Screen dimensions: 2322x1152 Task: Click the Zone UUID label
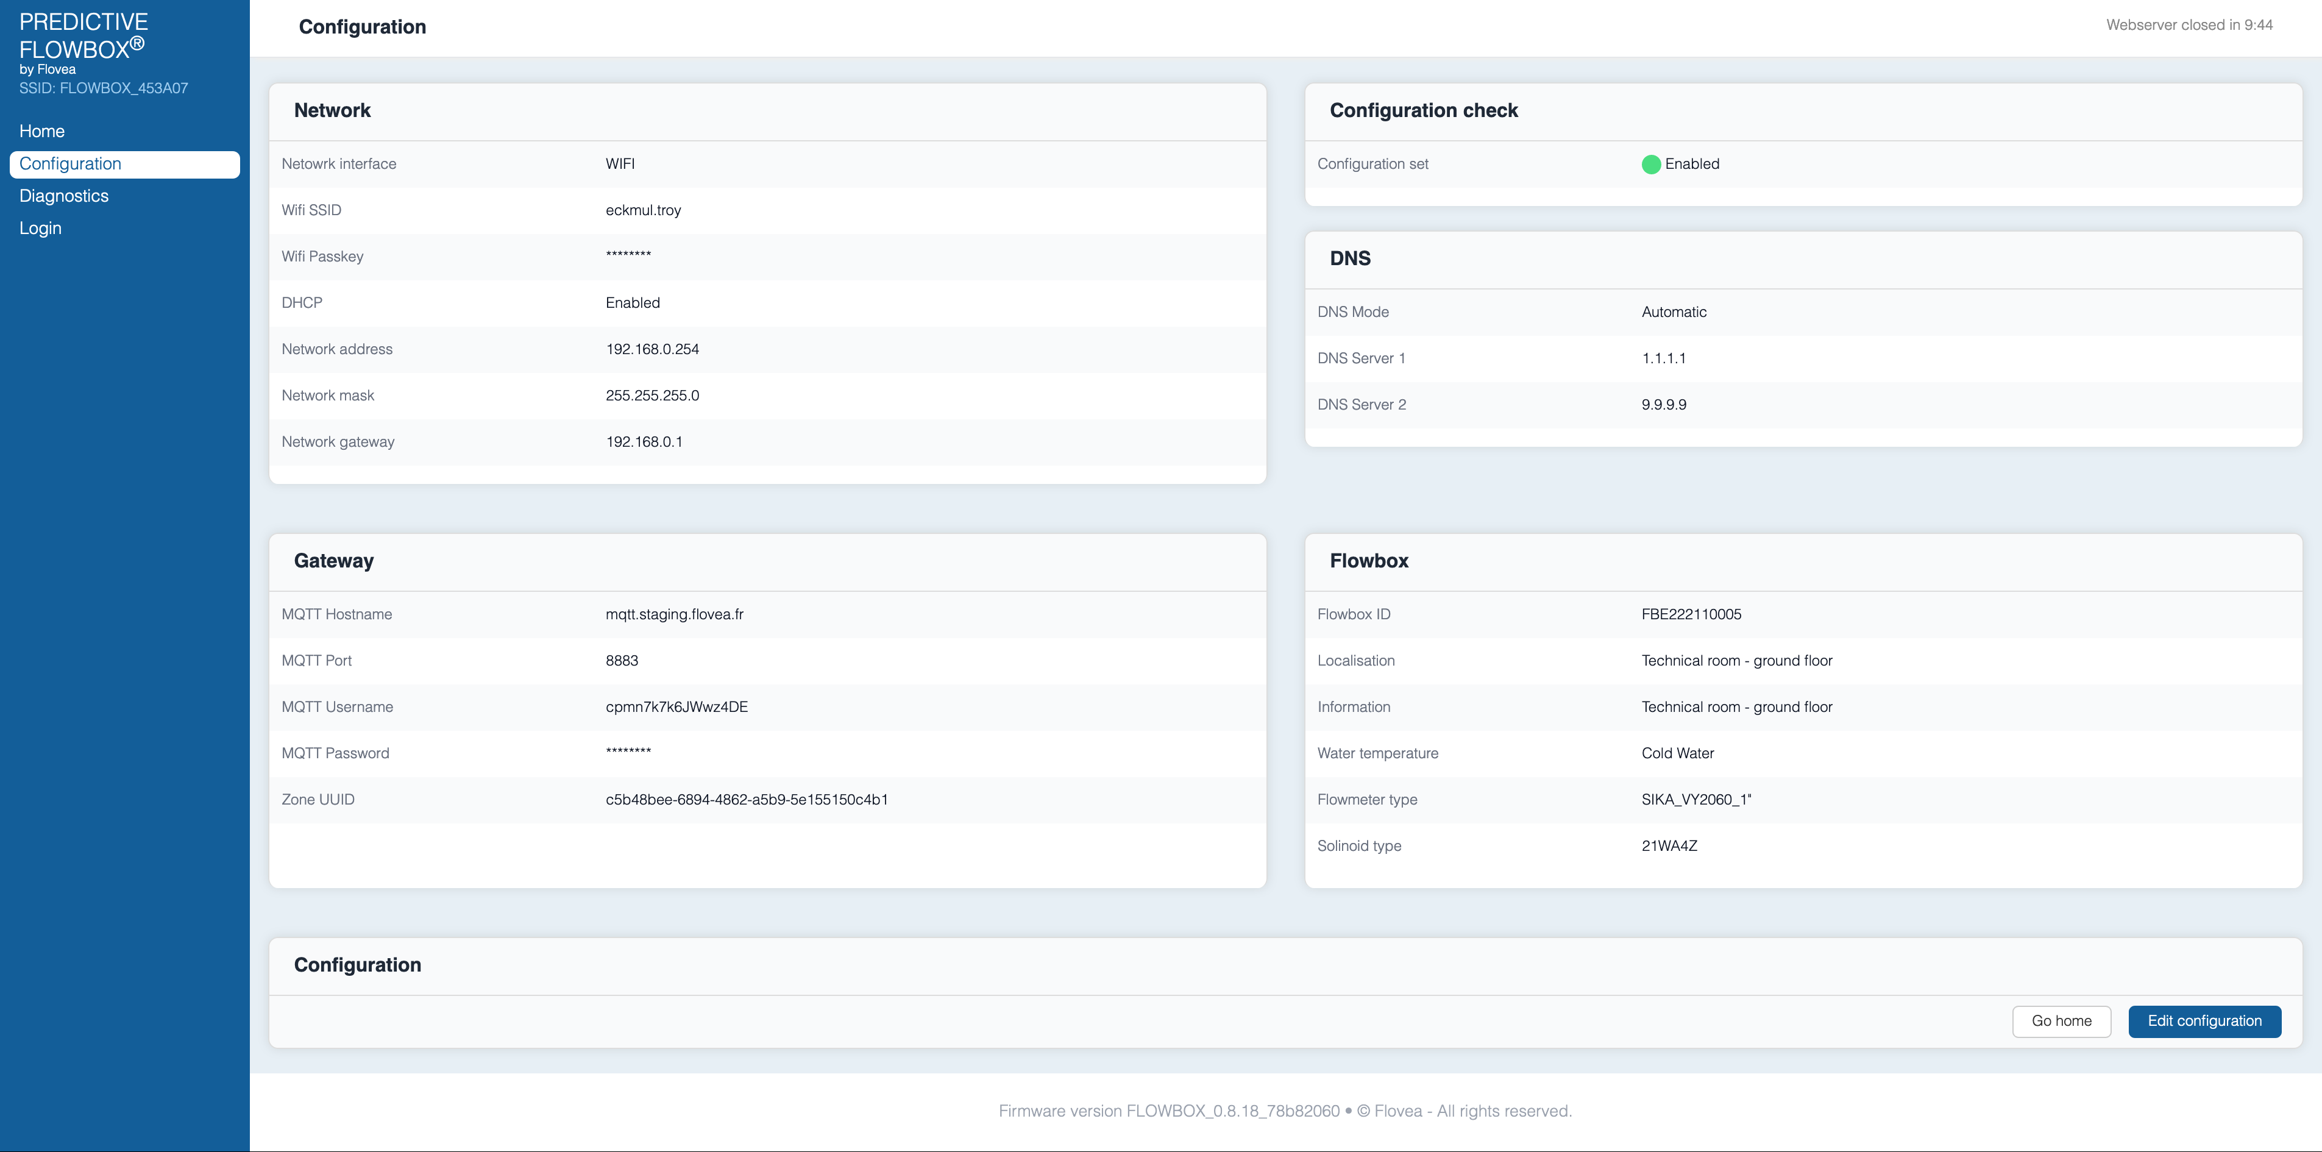click(x=318, y=800)
